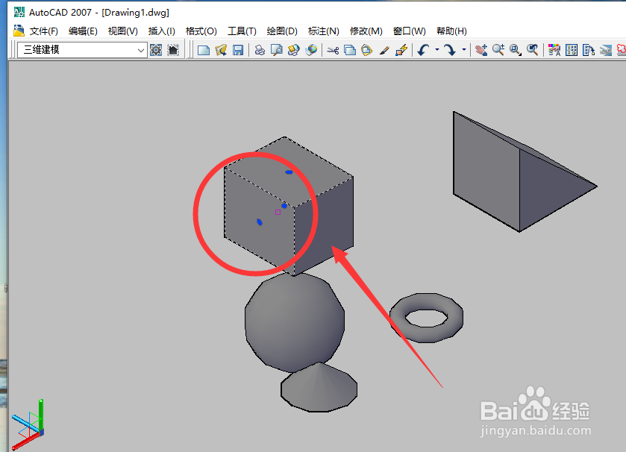The width and height of the screenshot is (626, 452).
Task: Click the Plot printer icon
Action: [260, 50]
